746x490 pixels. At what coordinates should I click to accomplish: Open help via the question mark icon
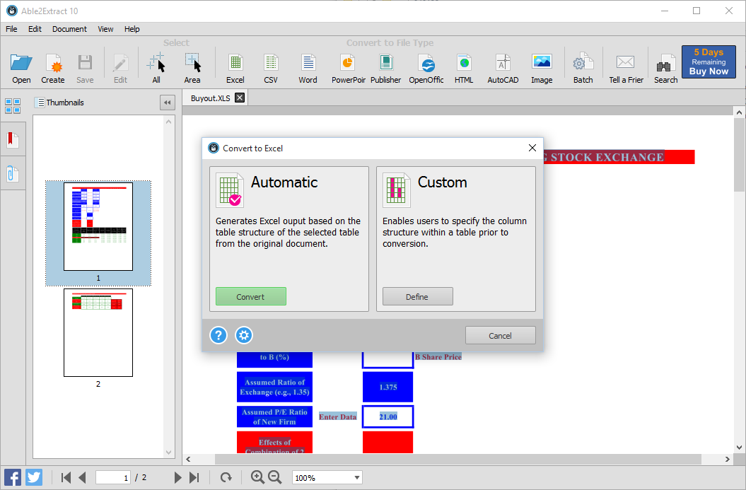218,335
